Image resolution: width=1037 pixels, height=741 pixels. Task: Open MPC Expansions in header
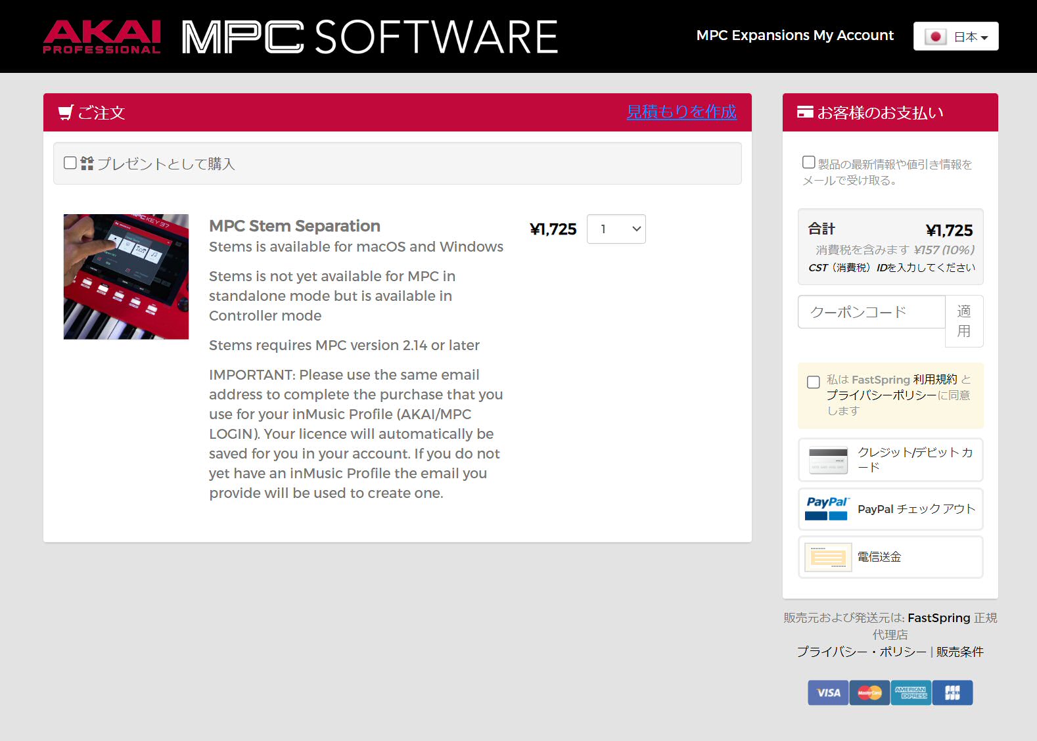point(752,35)
